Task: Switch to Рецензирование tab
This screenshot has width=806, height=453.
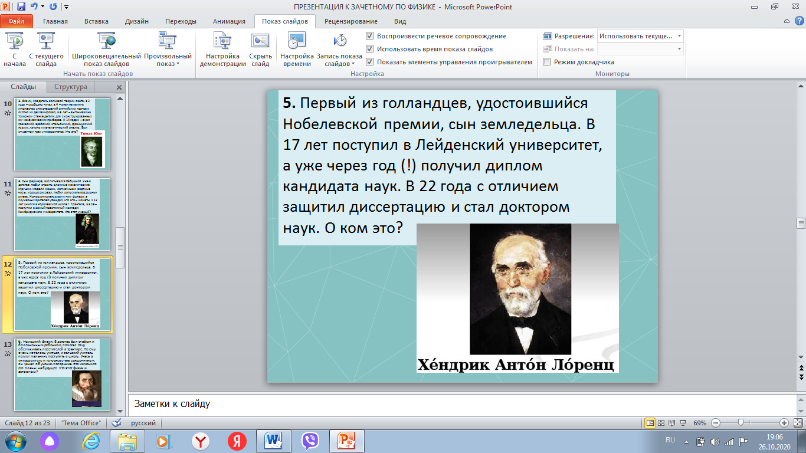Action: click(352, 21)
